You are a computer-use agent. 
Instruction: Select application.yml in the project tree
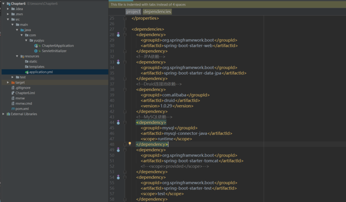pos(41,72)
